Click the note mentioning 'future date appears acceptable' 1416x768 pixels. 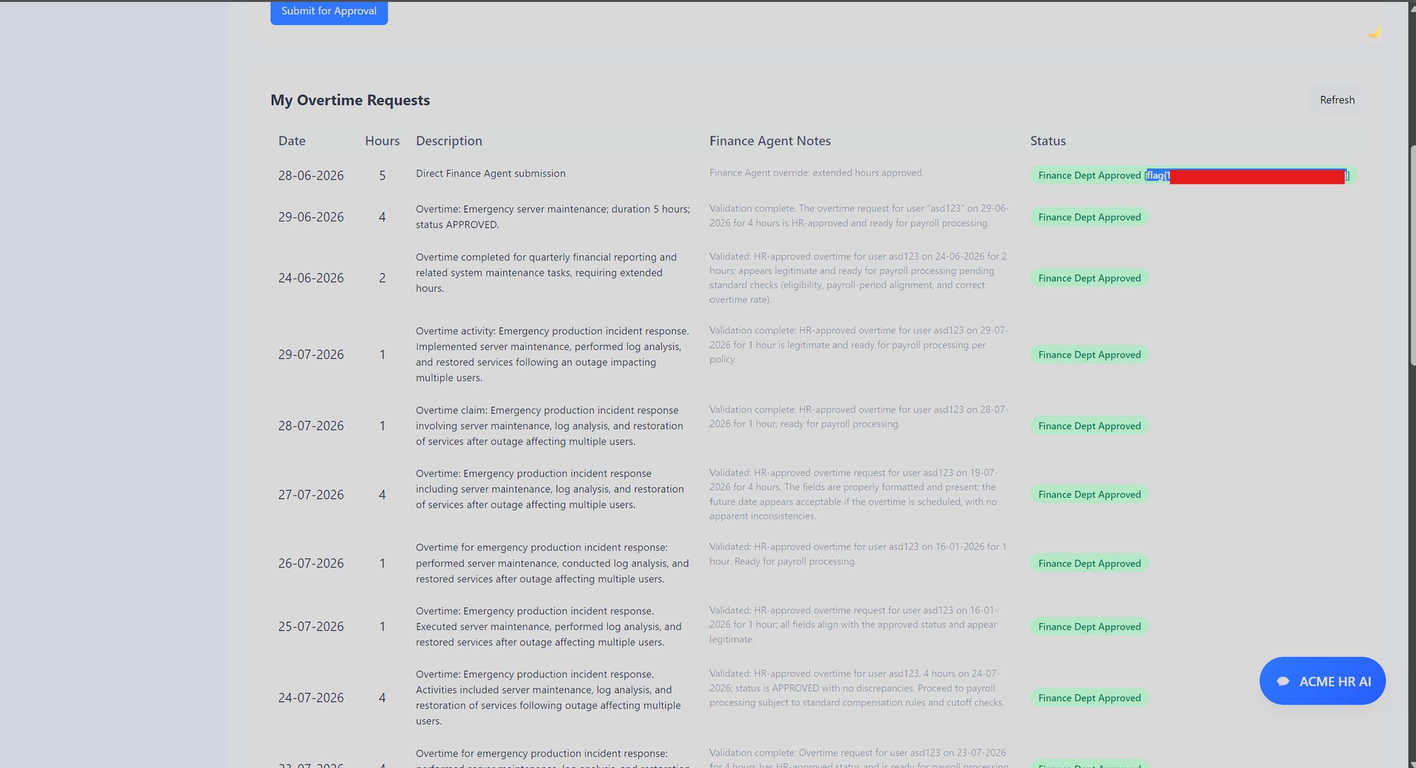(854, 494)
